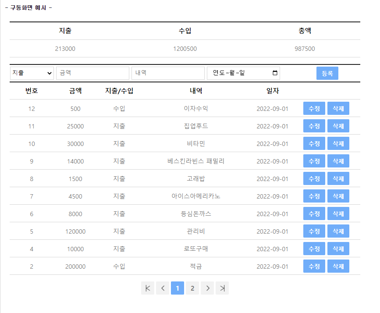This screenshot has width=380, height=313.
Task: Click amount 120000 in 관리비 row
Action: 75,231
